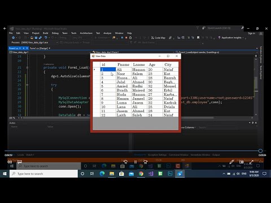This screenshot has width=271, height=203.
Task: Open the video player volume control
Action: coord(10,162)
